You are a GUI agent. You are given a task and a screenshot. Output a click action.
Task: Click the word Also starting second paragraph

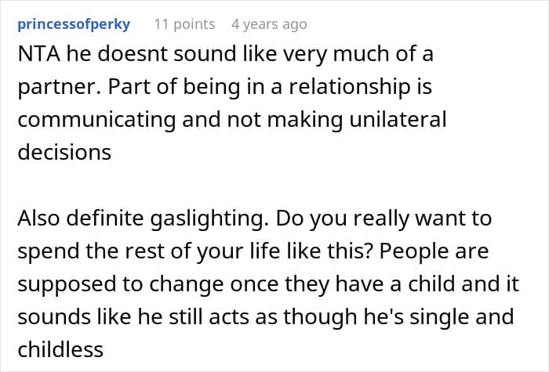[38, 219]
